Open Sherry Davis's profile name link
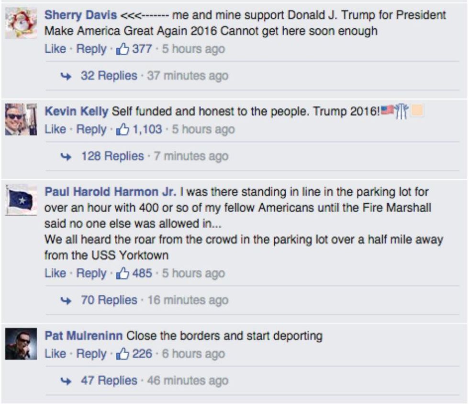The height and width of the screenshot is (404, 469). (x=81, y=15)
